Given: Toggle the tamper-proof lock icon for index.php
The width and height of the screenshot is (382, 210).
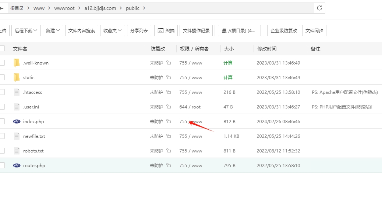Looking at the screenshot, I should [x=169, y=121].
